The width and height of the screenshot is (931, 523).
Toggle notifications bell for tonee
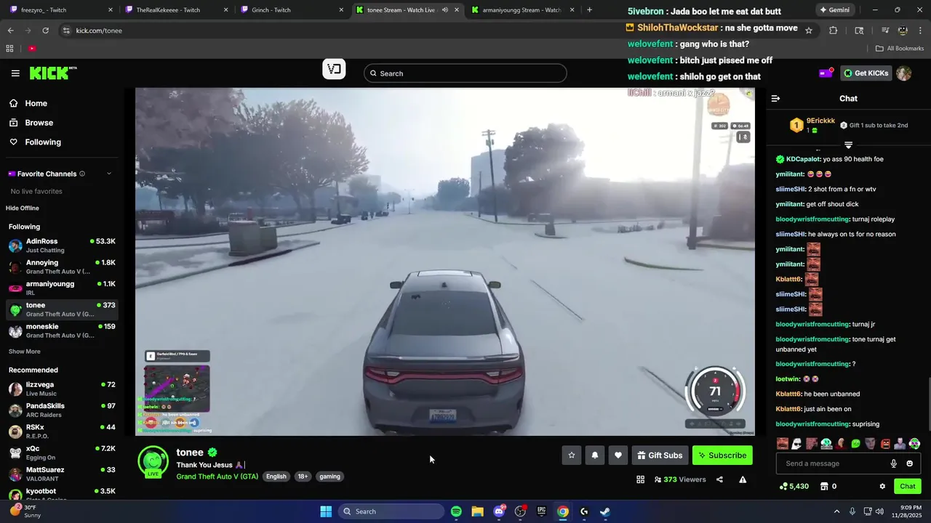[595, 455]
